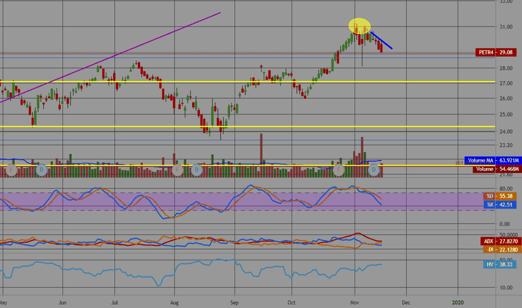Click the -DI 22.1280 label
The width and height of the screenshot is (522, 308).
pyautogui.click(x=502, y=249)
